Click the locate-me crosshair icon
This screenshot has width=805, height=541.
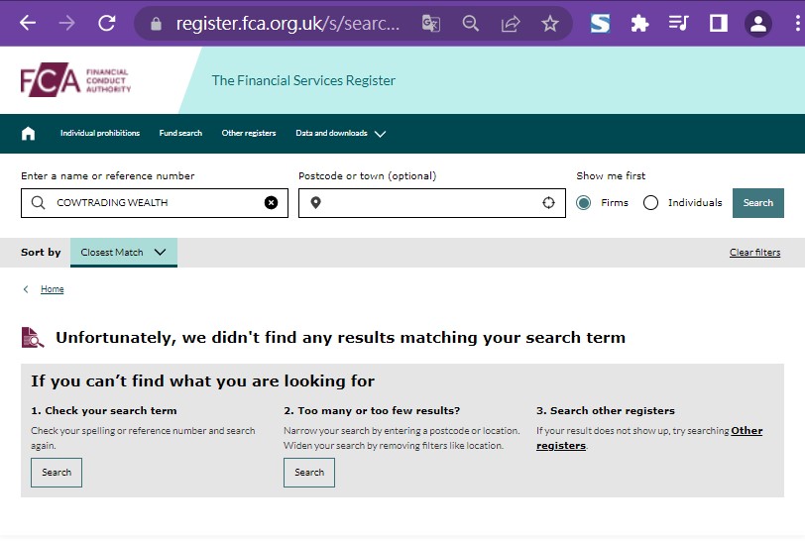coord(548,203)
